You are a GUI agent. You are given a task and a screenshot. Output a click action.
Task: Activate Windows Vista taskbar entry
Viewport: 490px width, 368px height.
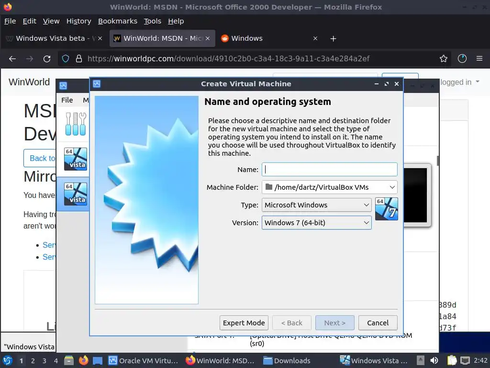[374, 360]
